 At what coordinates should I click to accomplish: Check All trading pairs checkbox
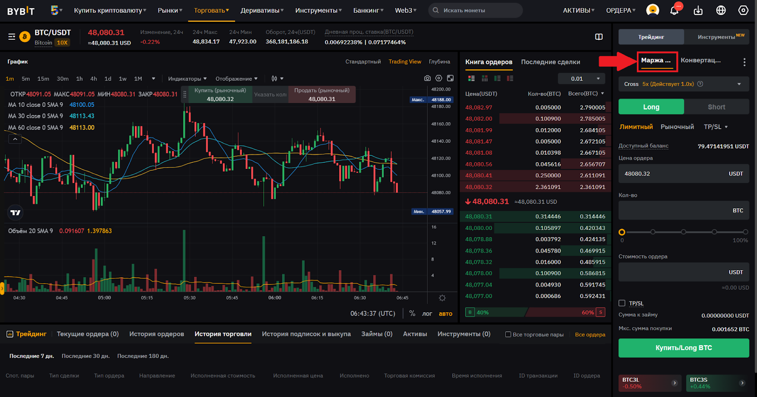(x=508, y=334)
